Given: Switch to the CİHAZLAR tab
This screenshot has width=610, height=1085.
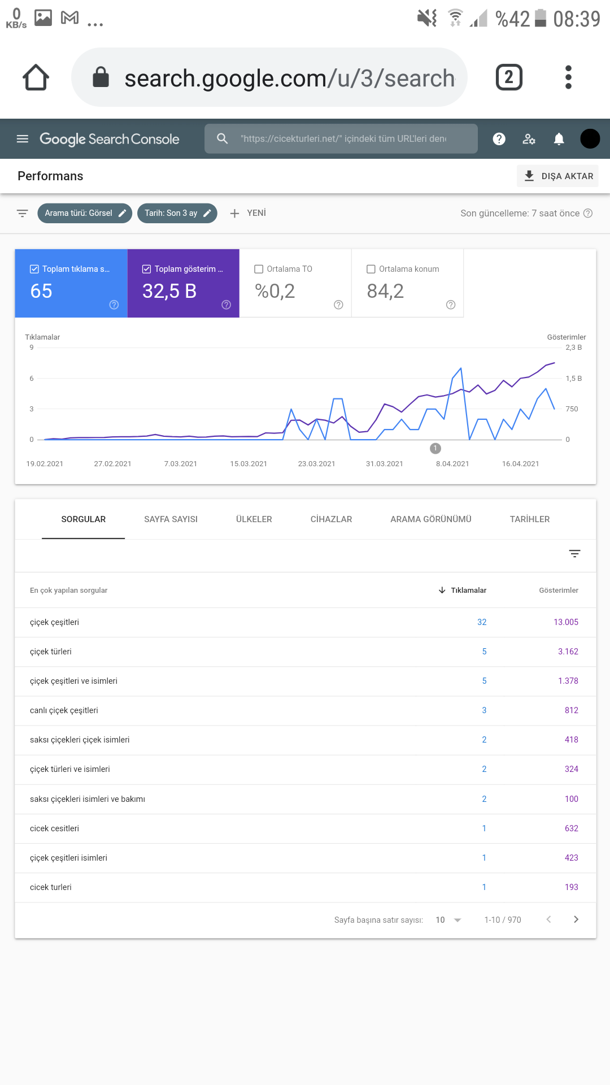Looking at the screenshot, I should [x=331, y=519].
